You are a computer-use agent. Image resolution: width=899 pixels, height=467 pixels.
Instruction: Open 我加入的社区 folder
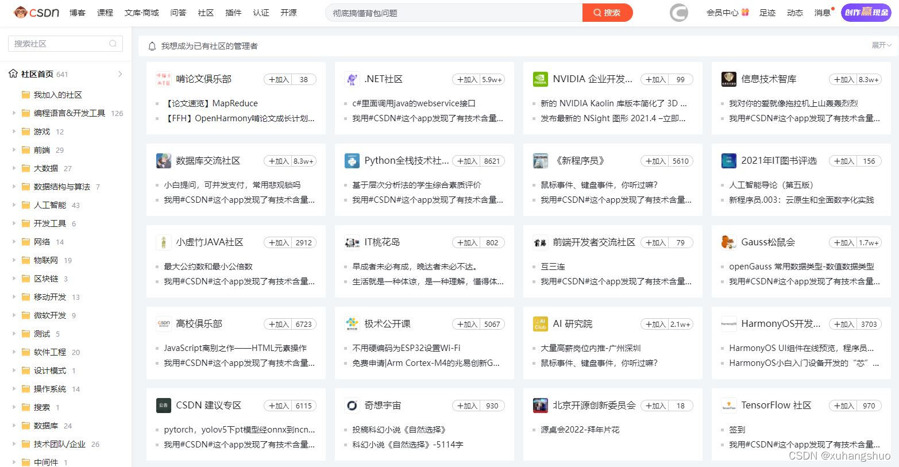pos(57,95)
